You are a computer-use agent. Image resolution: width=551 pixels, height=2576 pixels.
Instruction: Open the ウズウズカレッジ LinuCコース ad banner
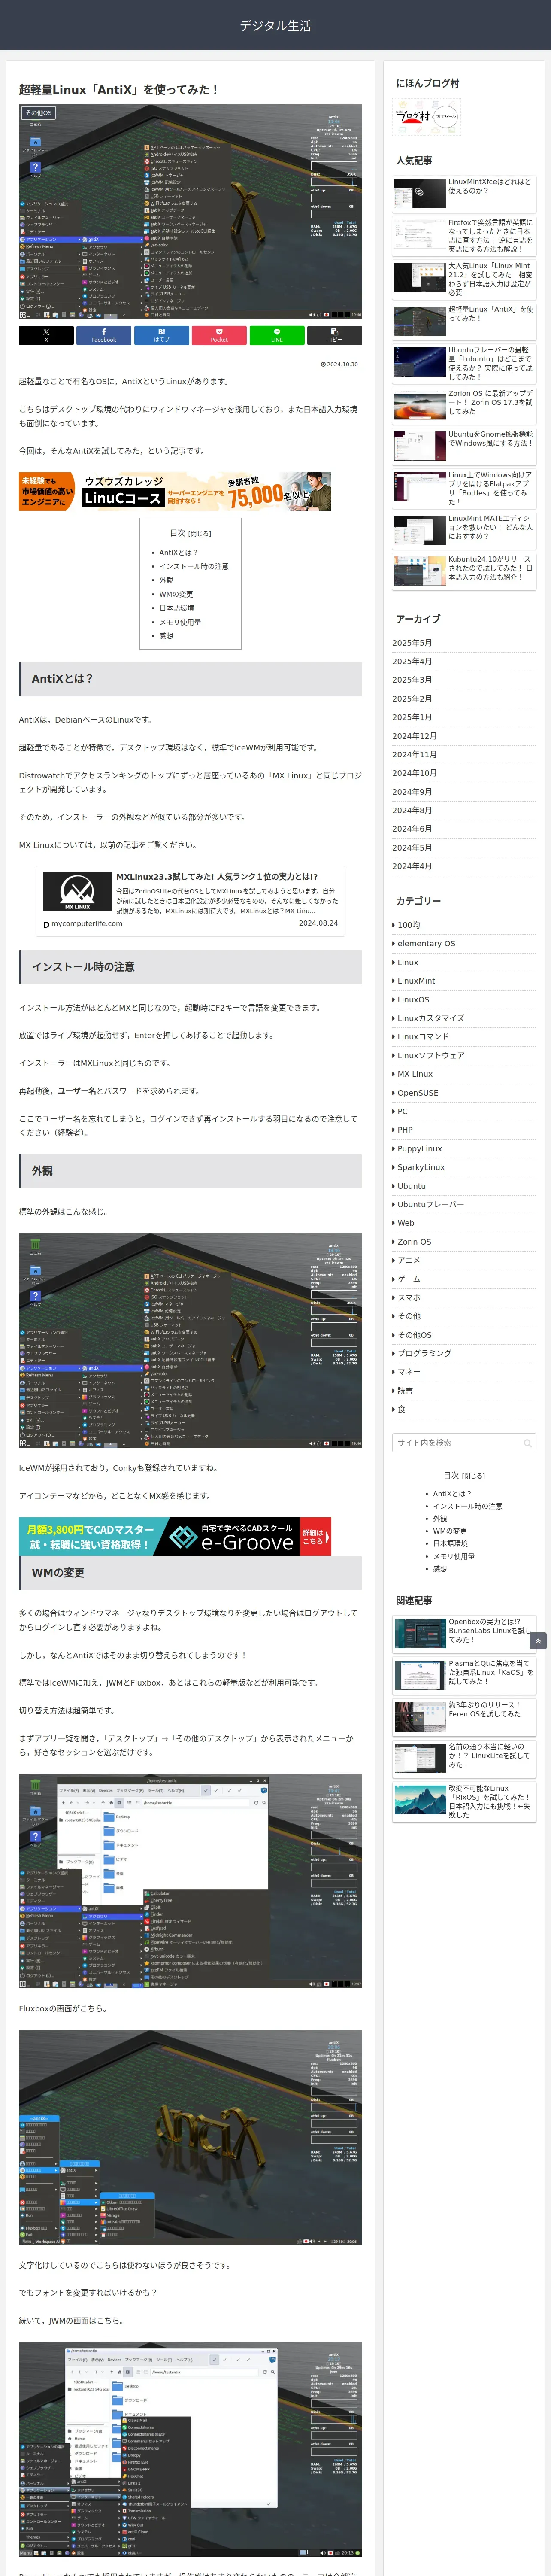point(175,492)
